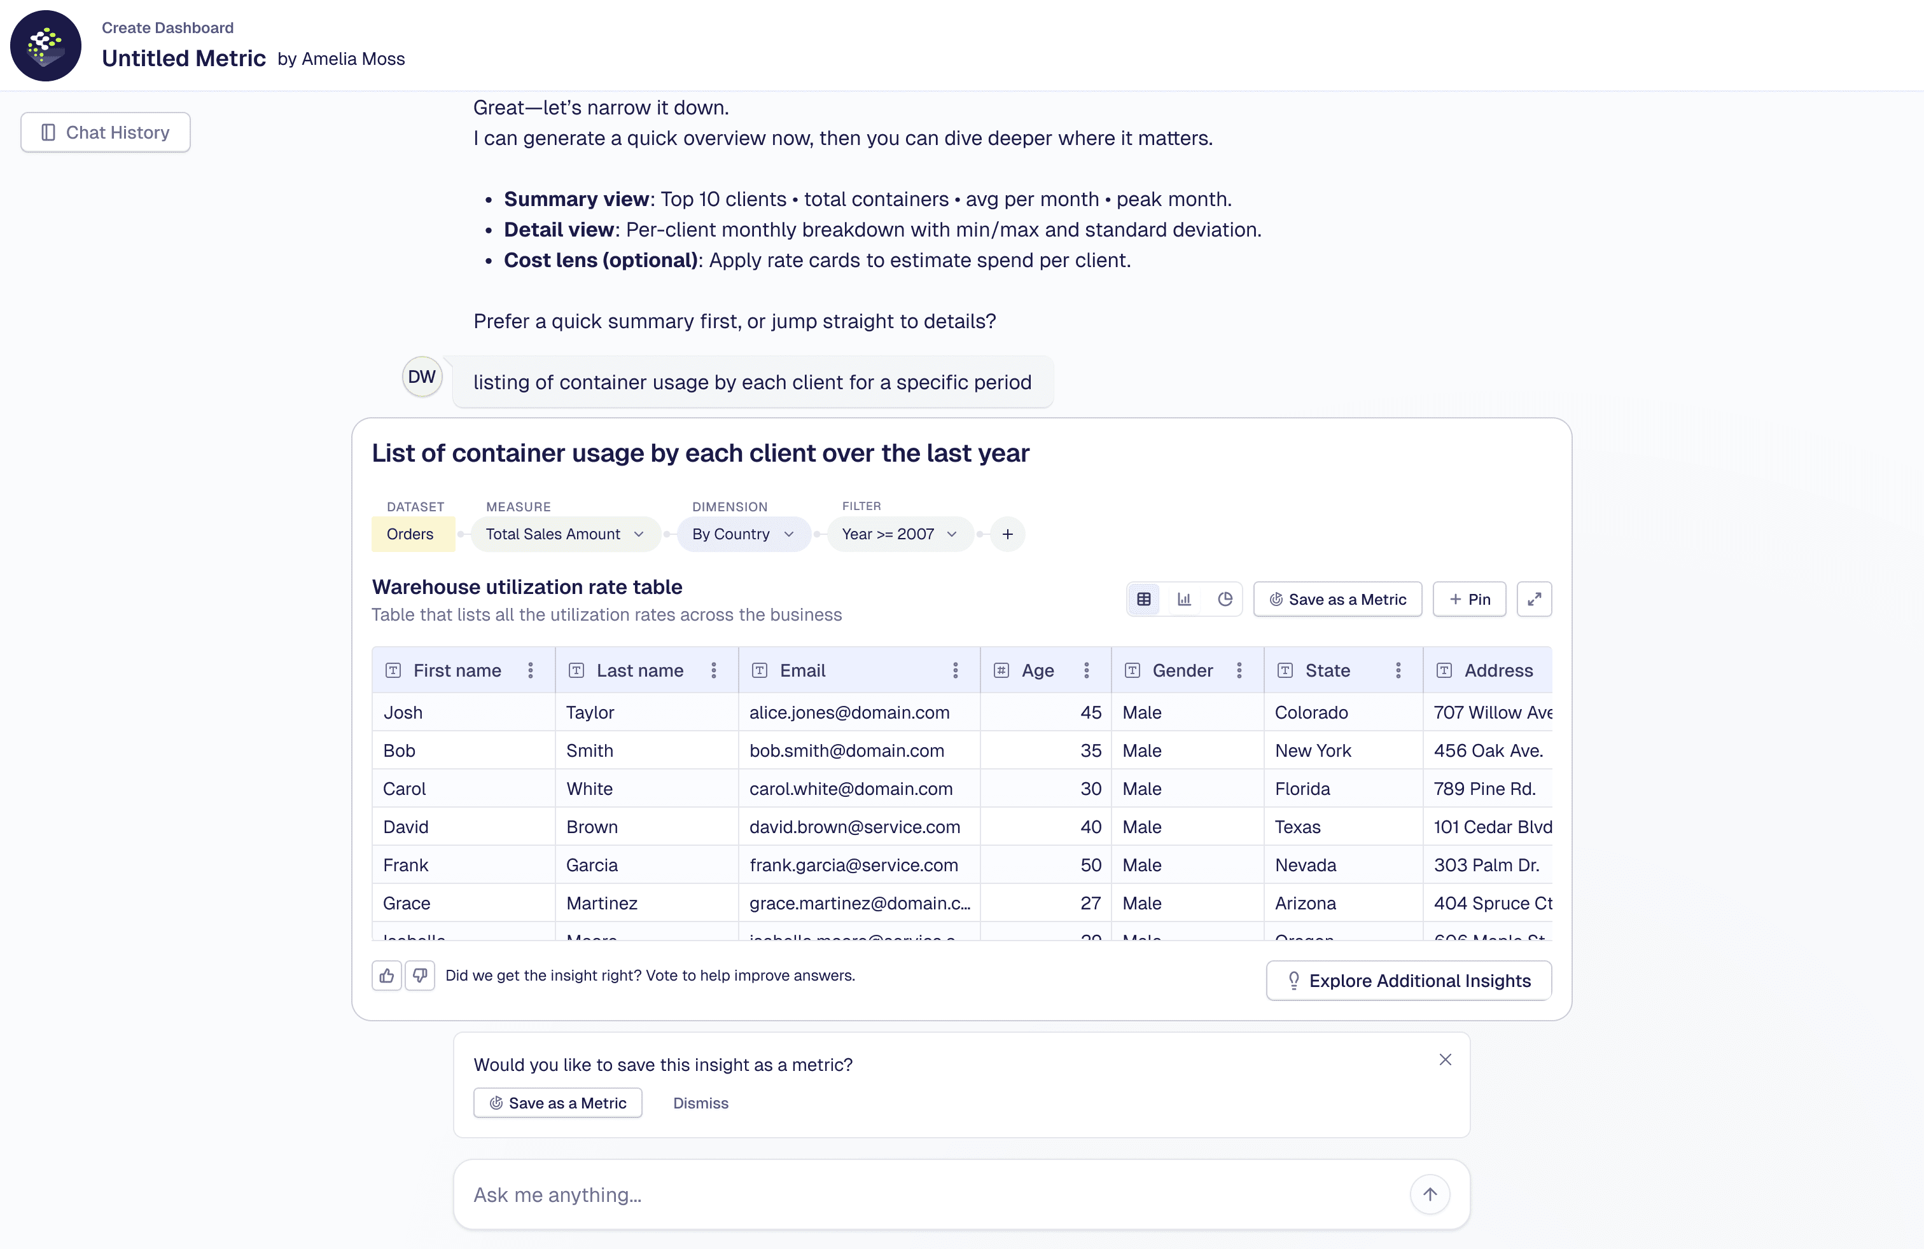The image size is (1924, 1249).
Task: Open State column options menu
Action: [x=1398, y=670]
